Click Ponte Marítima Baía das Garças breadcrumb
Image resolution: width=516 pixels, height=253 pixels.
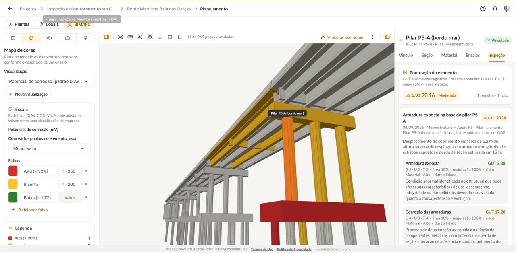[159, 9]
